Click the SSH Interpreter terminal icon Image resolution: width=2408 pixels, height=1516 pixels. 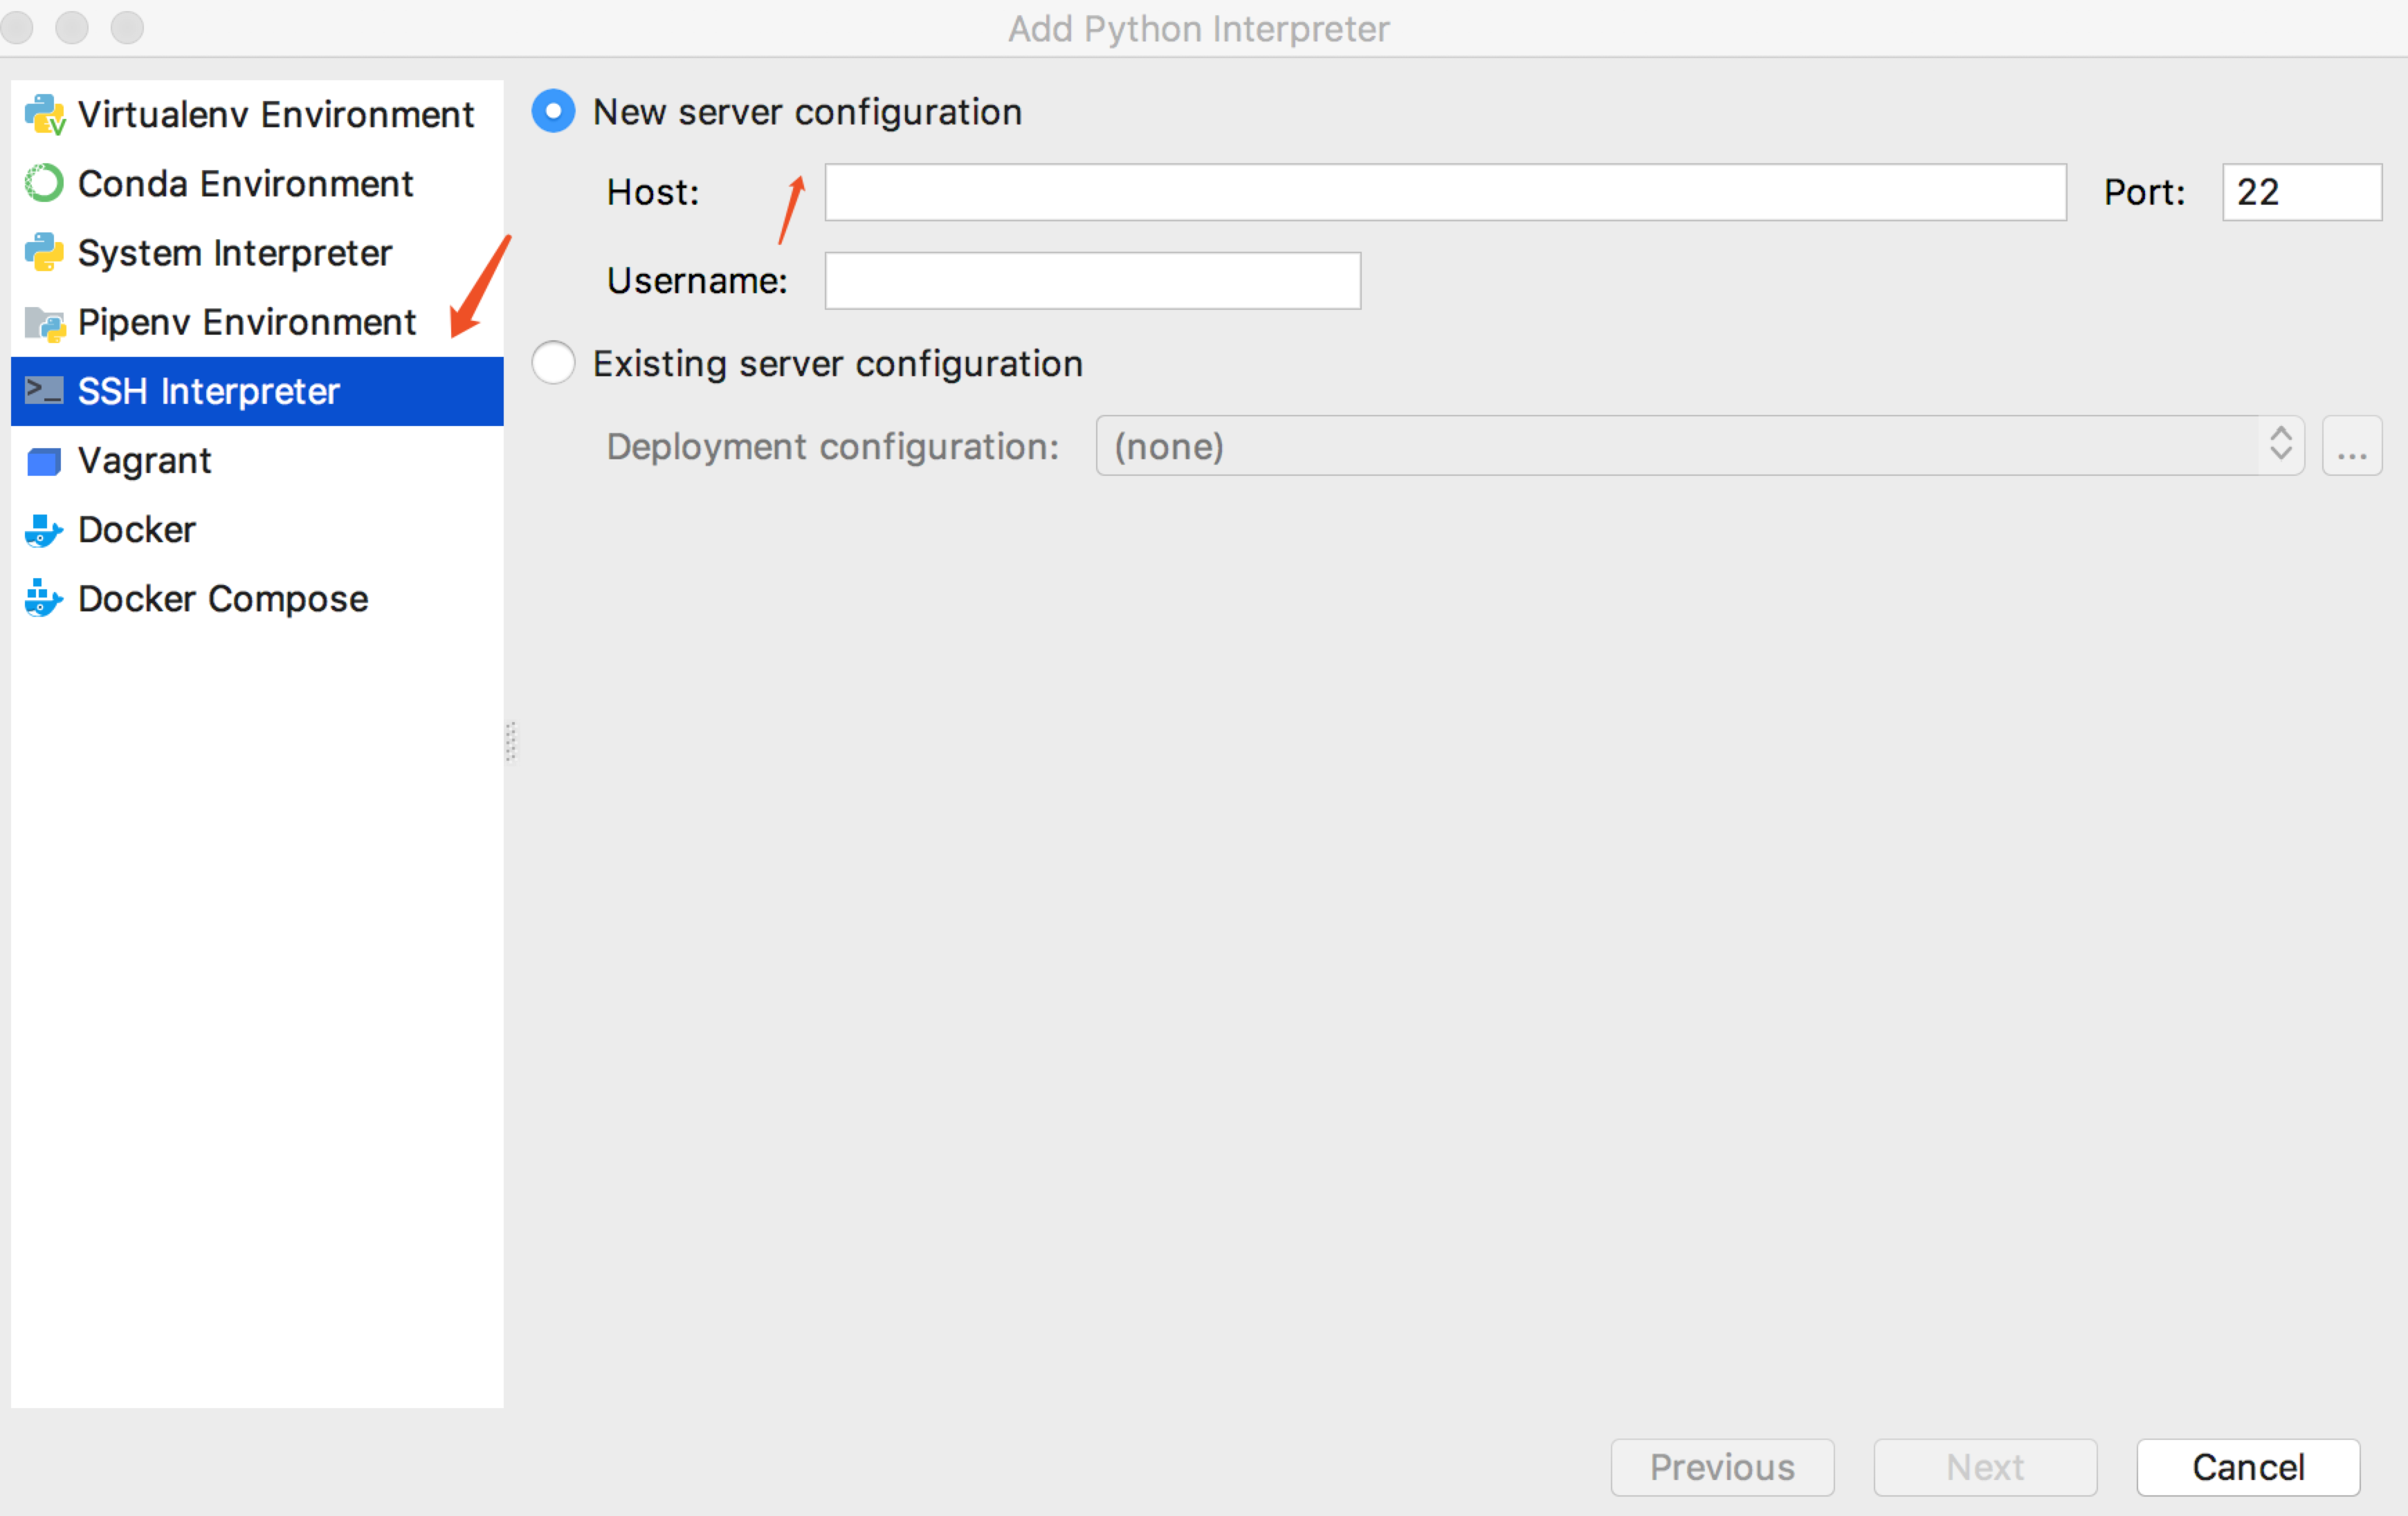tap(44, 391)
